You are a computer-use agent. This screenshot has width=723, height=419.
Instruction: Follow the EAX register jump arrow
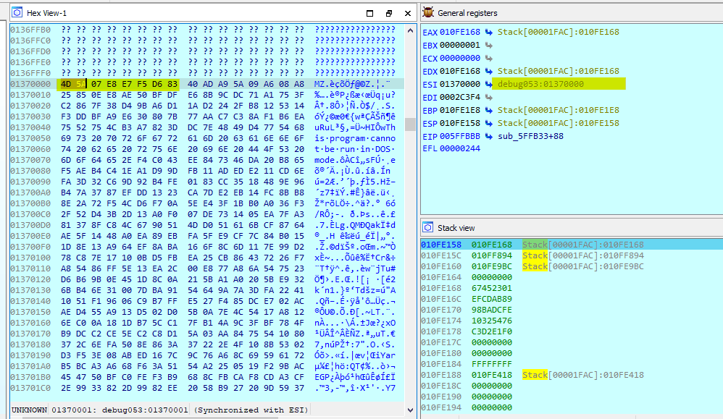(489, 33)
